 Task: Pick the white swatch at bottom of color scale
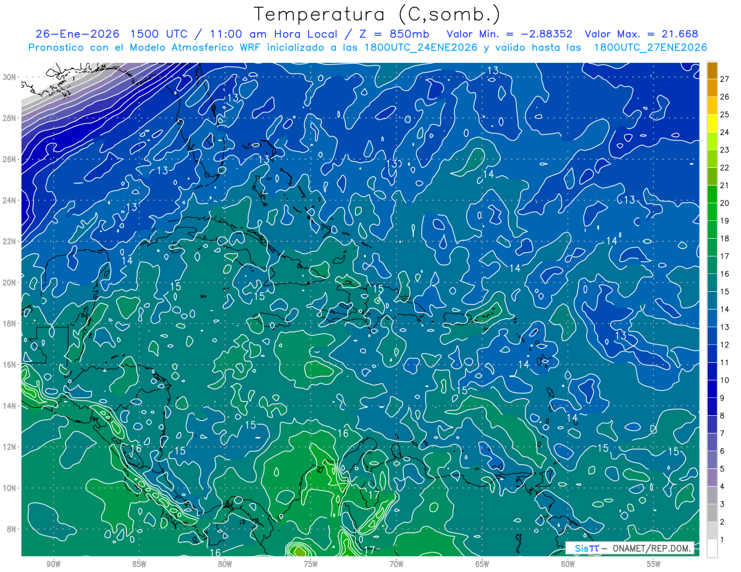click(x=712, y=549)
